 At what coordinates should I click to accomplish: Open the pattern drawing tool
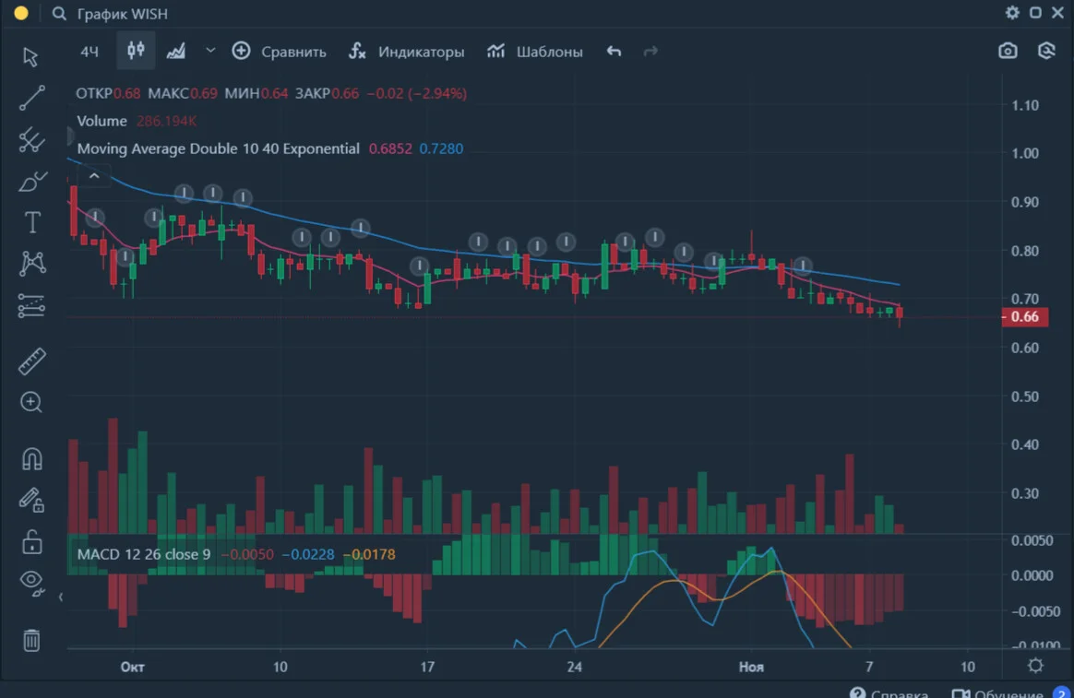(x=32, y=264)
